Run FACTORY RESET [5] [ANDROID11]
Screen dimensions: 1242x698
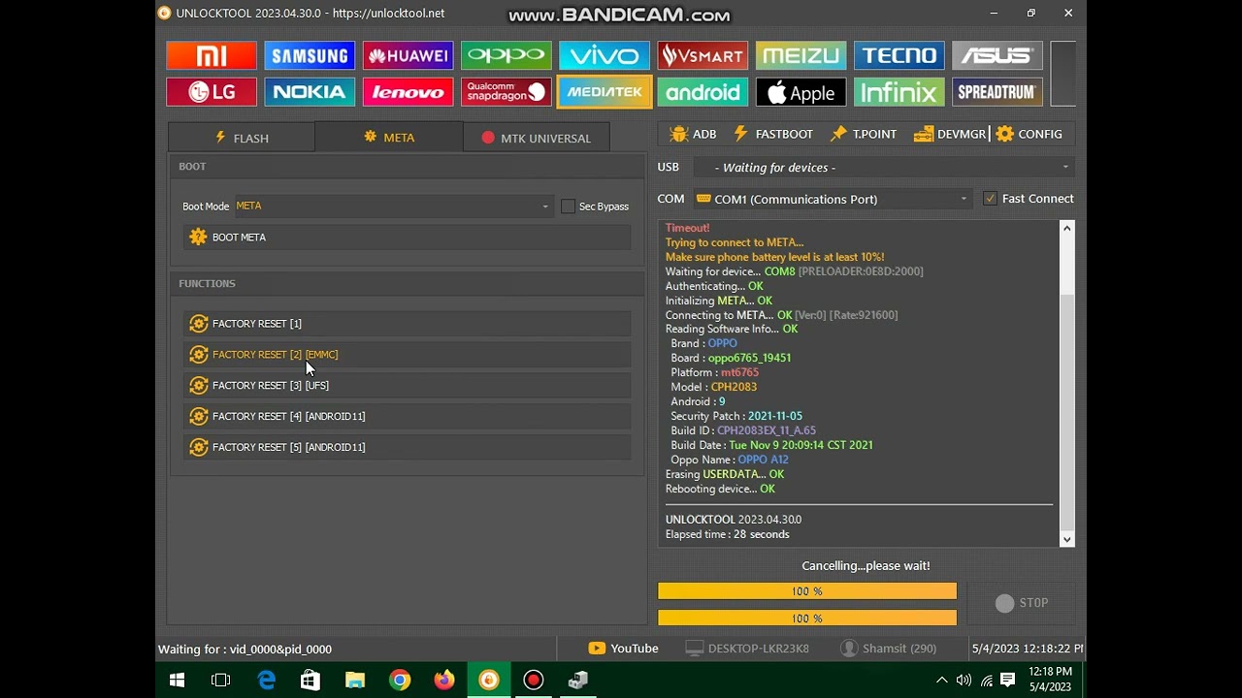pyautogui.click(x=407, y=448)
